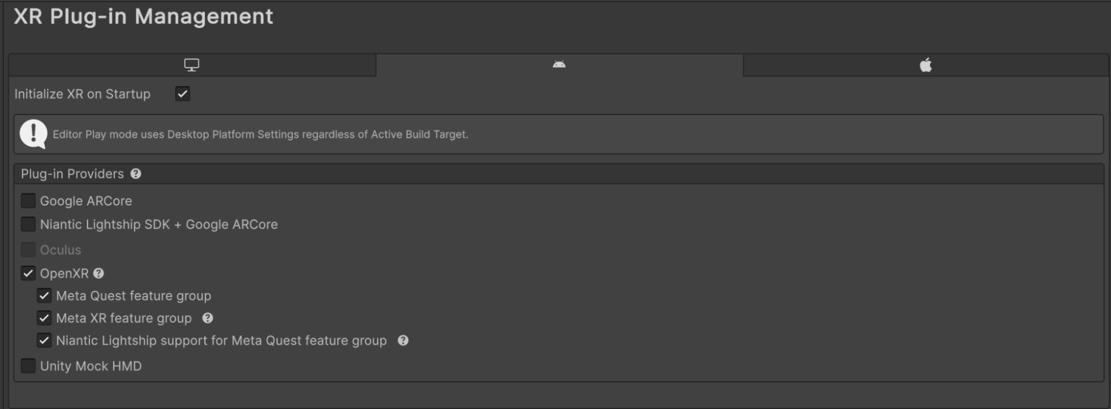View help for Niantic Lightship Meta Quest support
The width and height of the screenshot is (1111, 409).
point(403,340)
